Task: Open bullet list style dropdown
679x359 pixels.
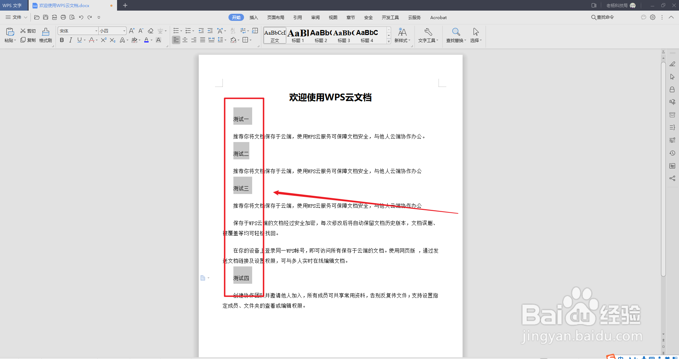Action: click(181, 31)
